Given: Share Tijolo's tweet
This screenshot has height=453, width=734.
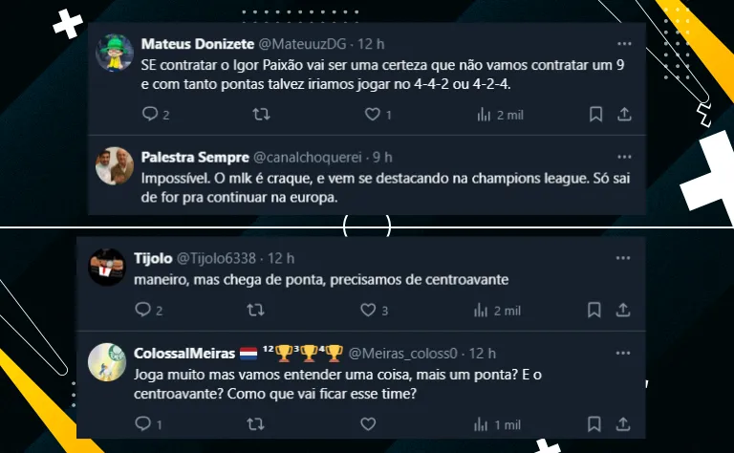Looking at the screenshot, I should pos(624,310).
